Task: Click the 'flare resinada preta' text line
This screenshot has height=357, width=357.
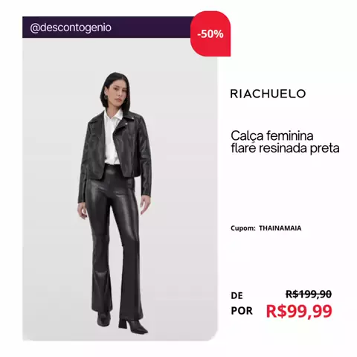Action: click(285, 148)
